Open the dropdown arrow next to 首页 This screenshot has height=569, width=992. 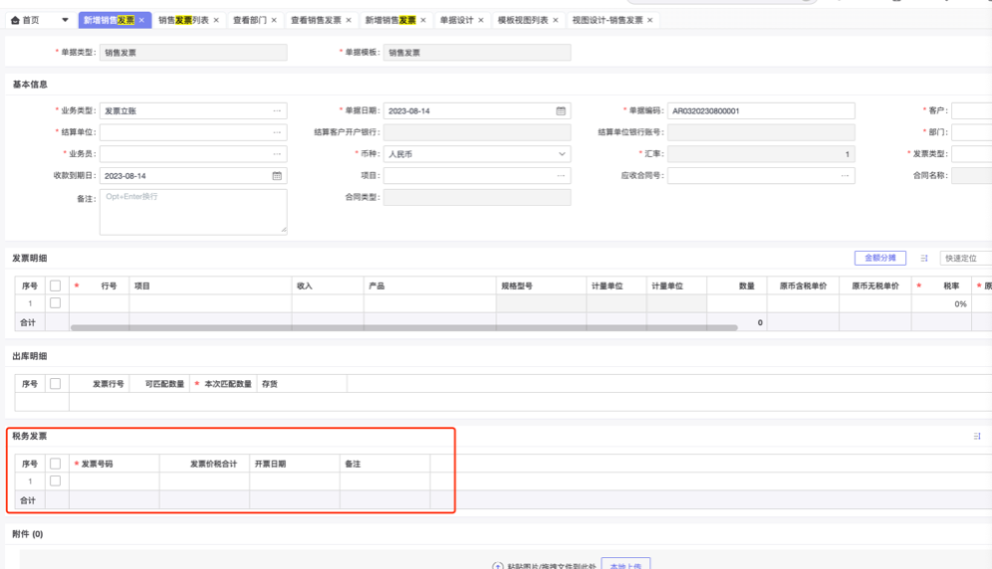point(66,20)
